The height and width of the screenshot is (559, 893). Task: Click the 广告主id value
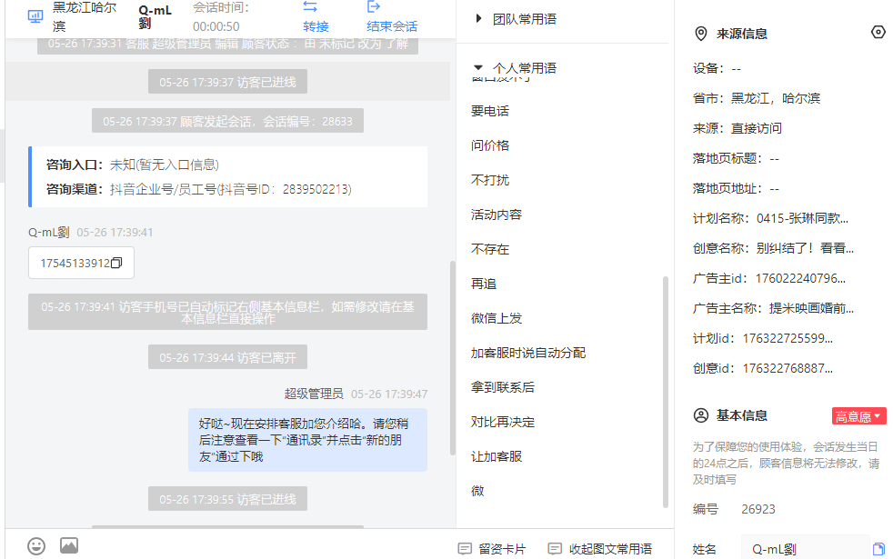tap(800, 279)
